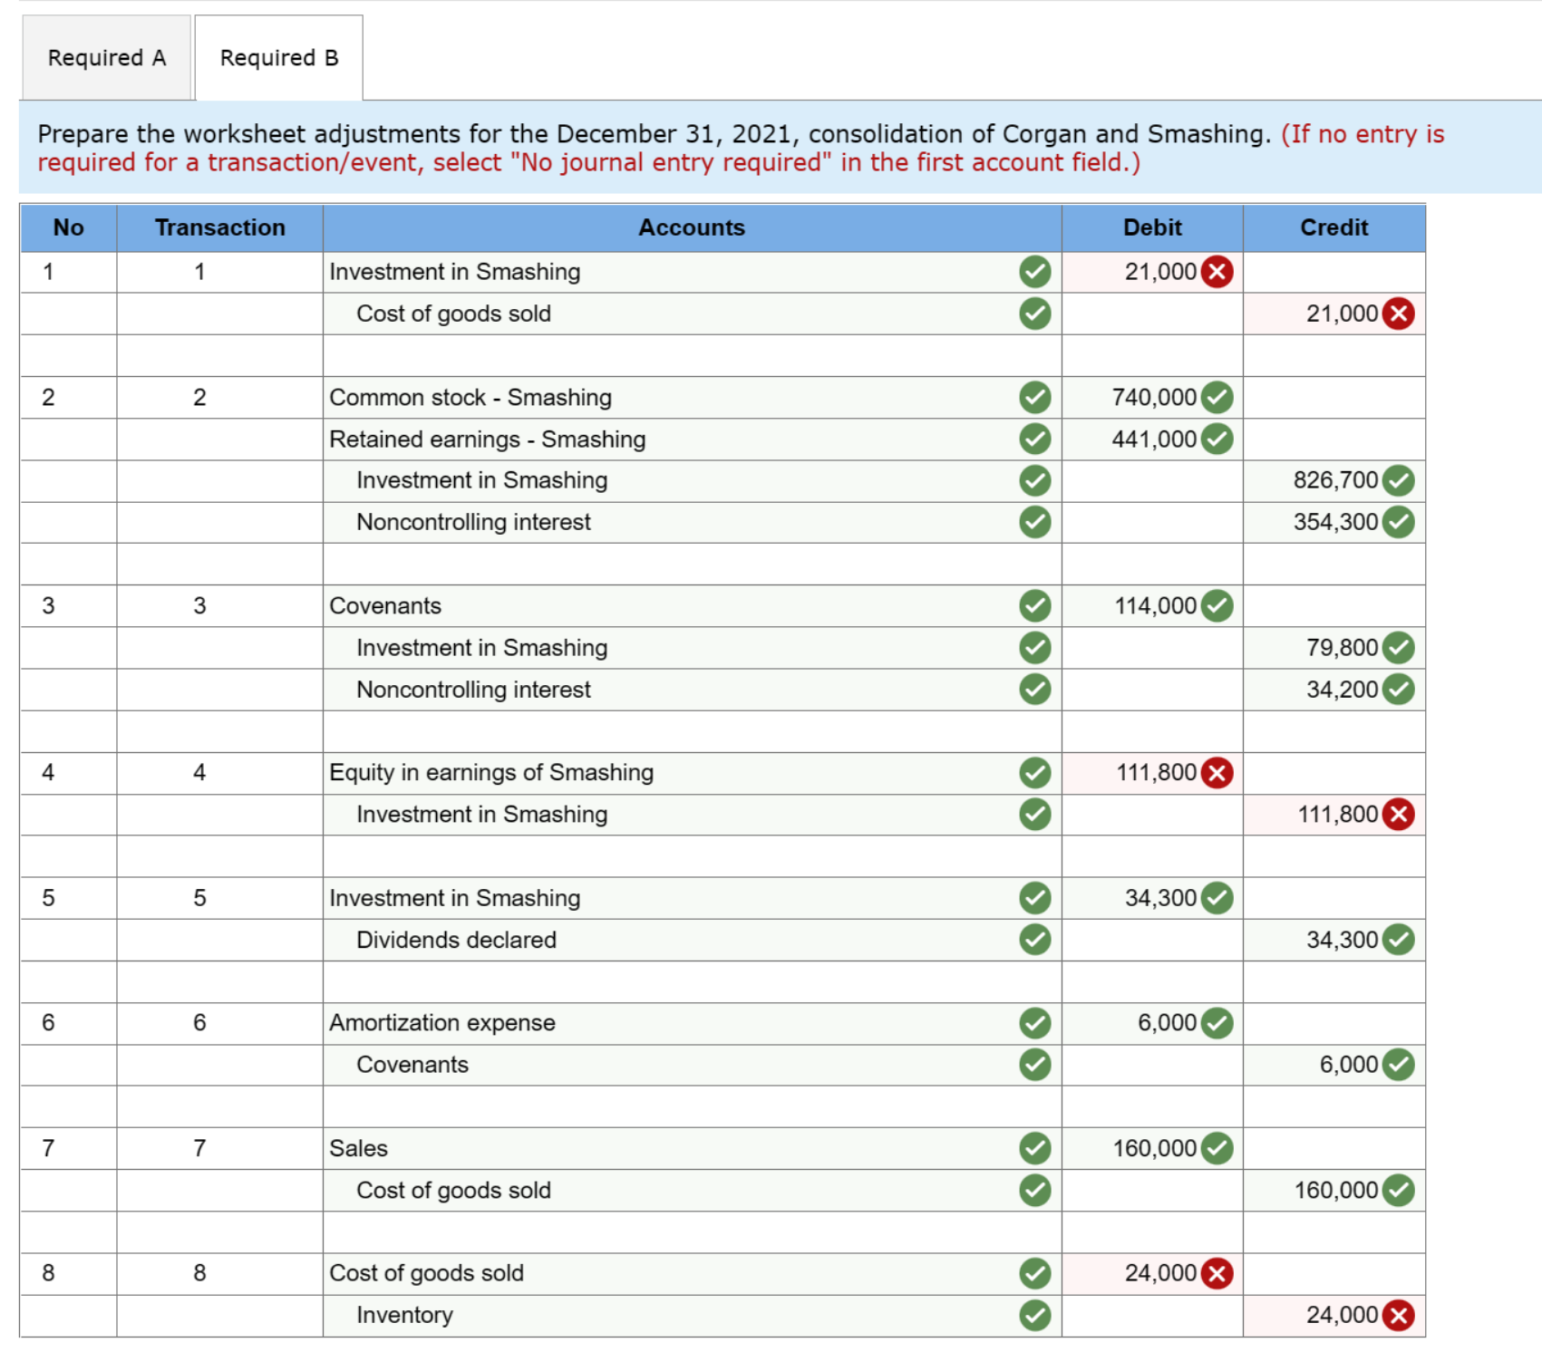Select Investment in Smashing account in entry 1
This screenshot has width=1542, height=1352.
[x=692, y=272]
